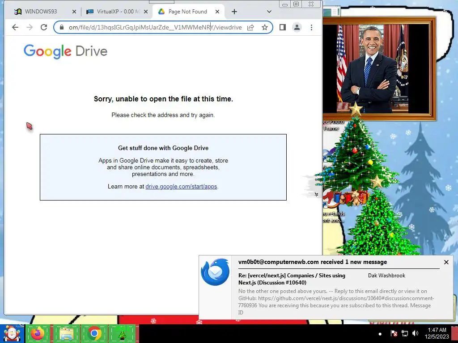Click the Obama photo frame gadget
The width and height of the screenshot is (458, 343).
[379, 68]
